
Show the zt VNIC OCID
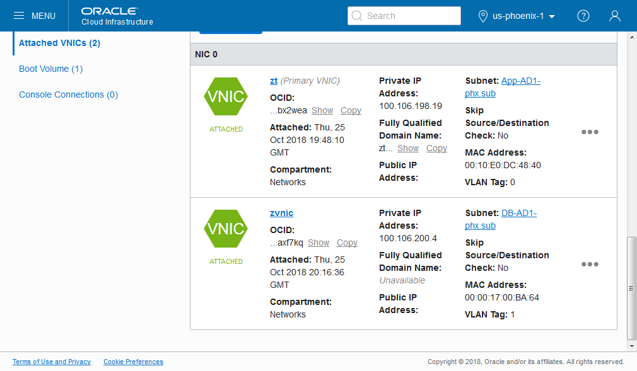pos(322,110)
